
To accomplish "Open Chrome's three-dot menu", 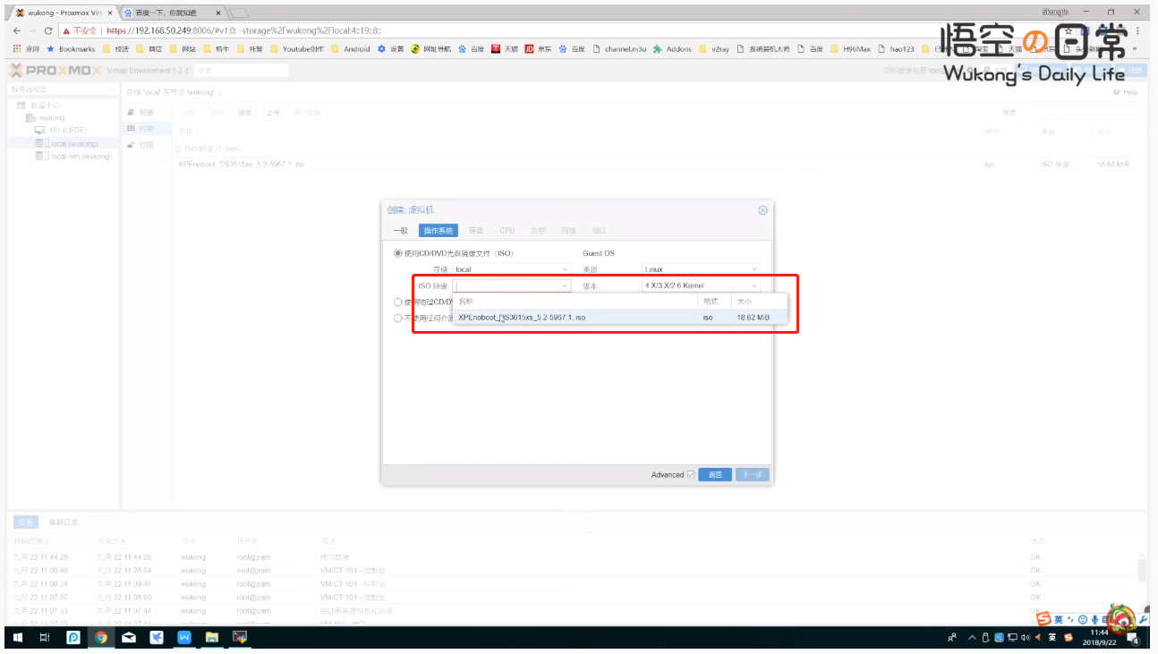I will [1138, 30].
